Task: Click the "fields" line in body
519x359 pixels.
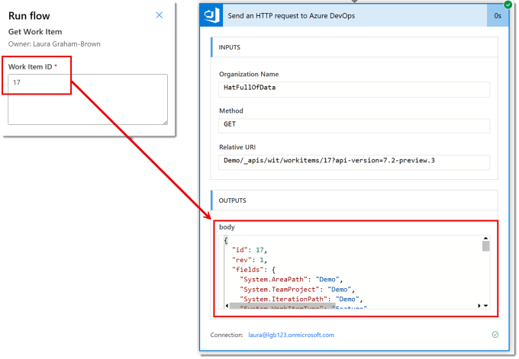Action: click(253, 270)
